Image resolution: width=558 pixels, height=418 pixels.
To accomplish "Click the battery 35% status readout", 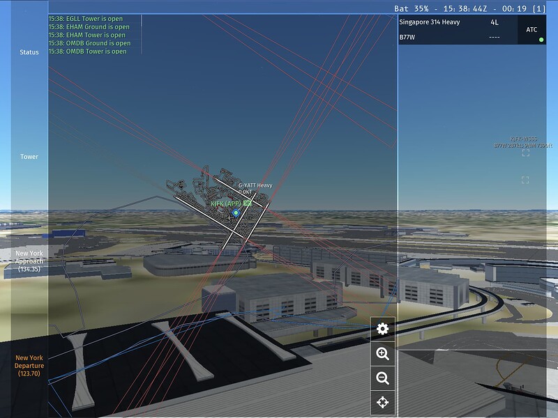I will 412,8.
